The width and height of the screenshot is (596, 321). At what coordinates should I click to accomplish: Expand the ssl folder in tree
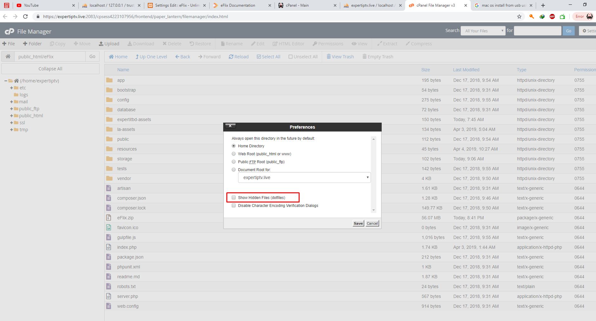(11, 123)
